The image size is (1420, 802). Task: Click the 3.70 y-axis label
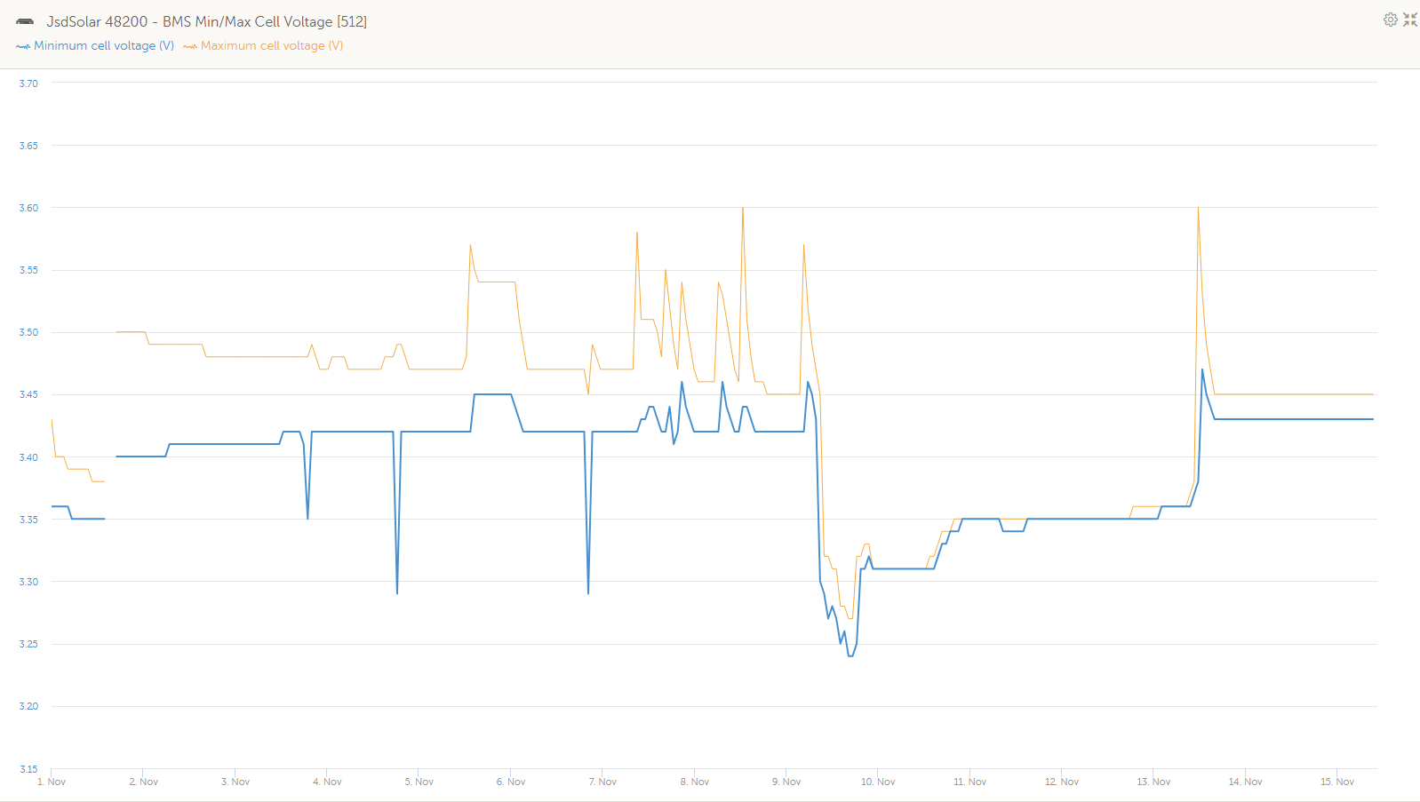28,83
